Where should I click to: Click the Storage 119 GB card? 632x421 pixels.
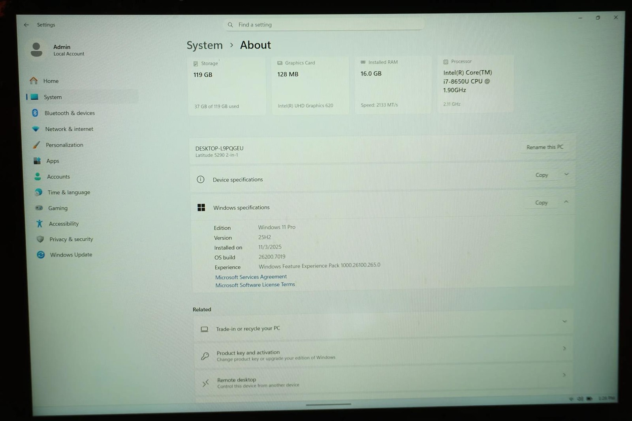(x=227, y=86)
